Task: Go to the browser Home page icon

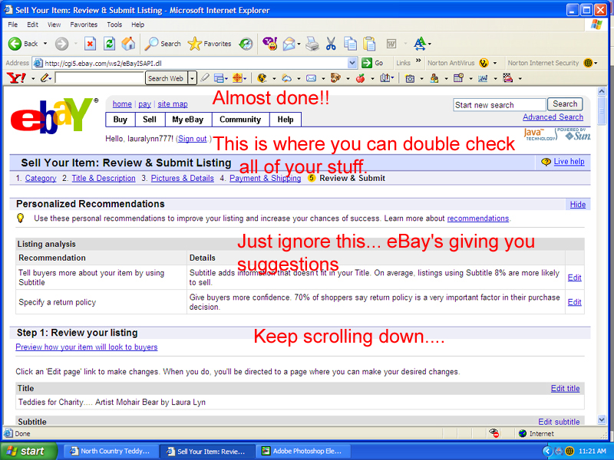Action: tap(128, 44)
